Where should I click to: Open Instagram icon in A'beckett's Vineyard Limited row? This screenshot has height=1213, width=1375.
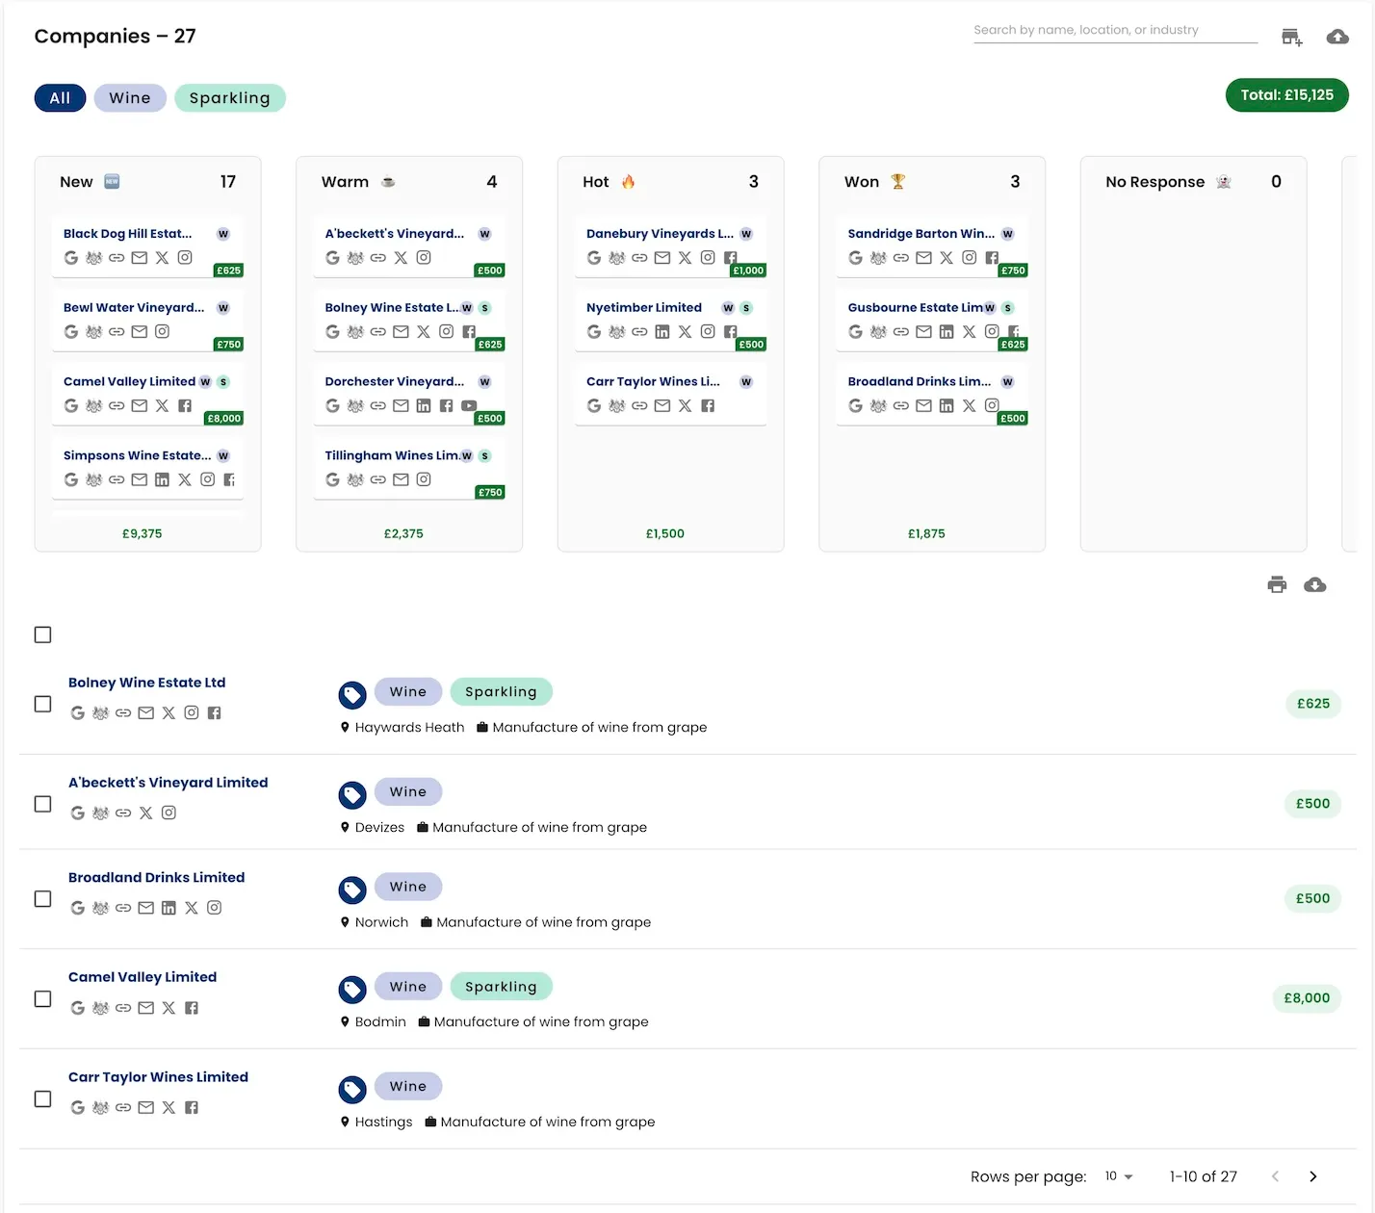click(x=169, y=813)
